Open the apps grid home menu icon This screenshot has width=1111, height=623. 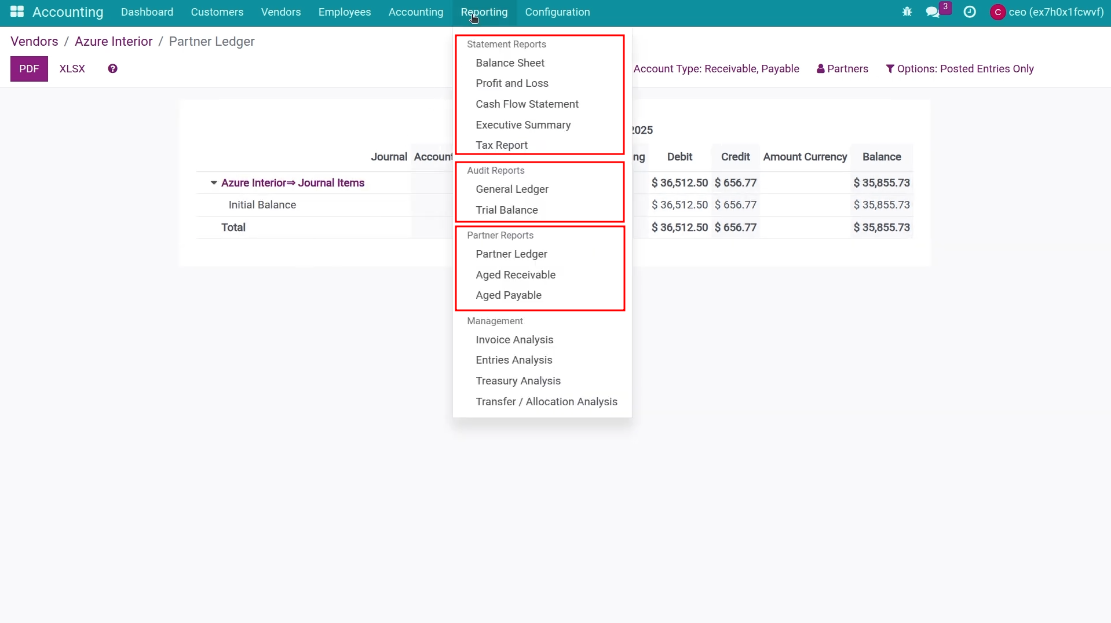(17, 12)
